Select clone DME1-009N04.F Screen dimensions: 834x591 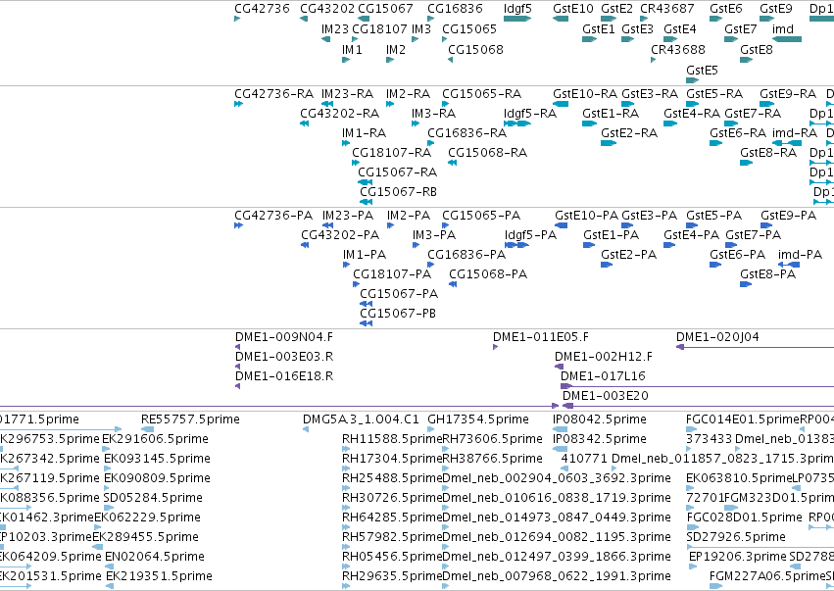(283, 337)
